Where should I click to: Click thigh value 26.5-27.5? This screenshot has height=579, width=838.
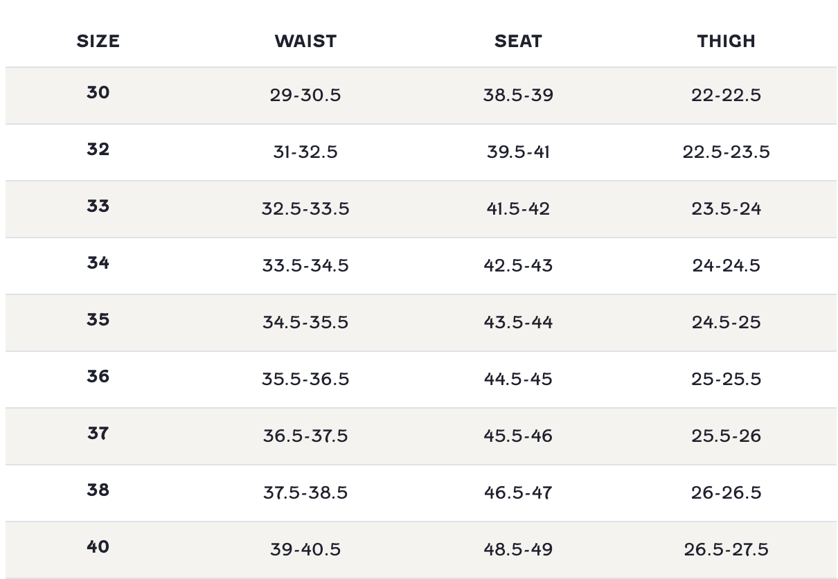coord(726,549)
